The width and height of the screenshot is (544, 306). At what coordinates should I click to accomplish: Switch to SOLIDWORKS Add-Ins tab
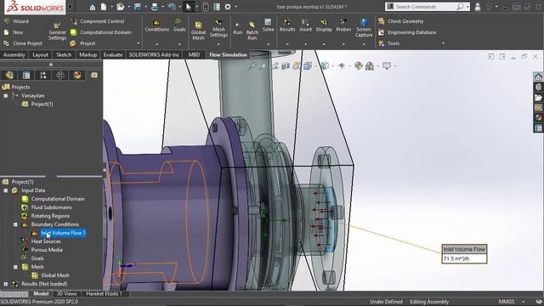pyautogui.click(x=154, y=54)
